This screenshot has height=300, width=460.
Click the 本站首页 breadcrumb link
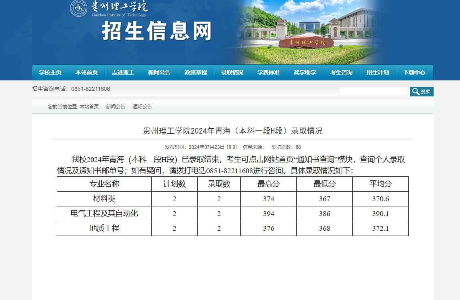(89, 107)
